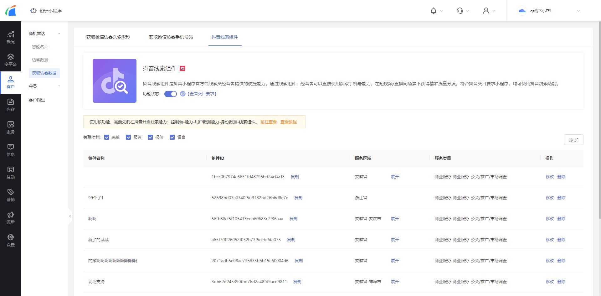The width and height of the screenshot is (601, 296).
Task: Open 互动 in the sidebar
Action: click(x=11, y=173)
